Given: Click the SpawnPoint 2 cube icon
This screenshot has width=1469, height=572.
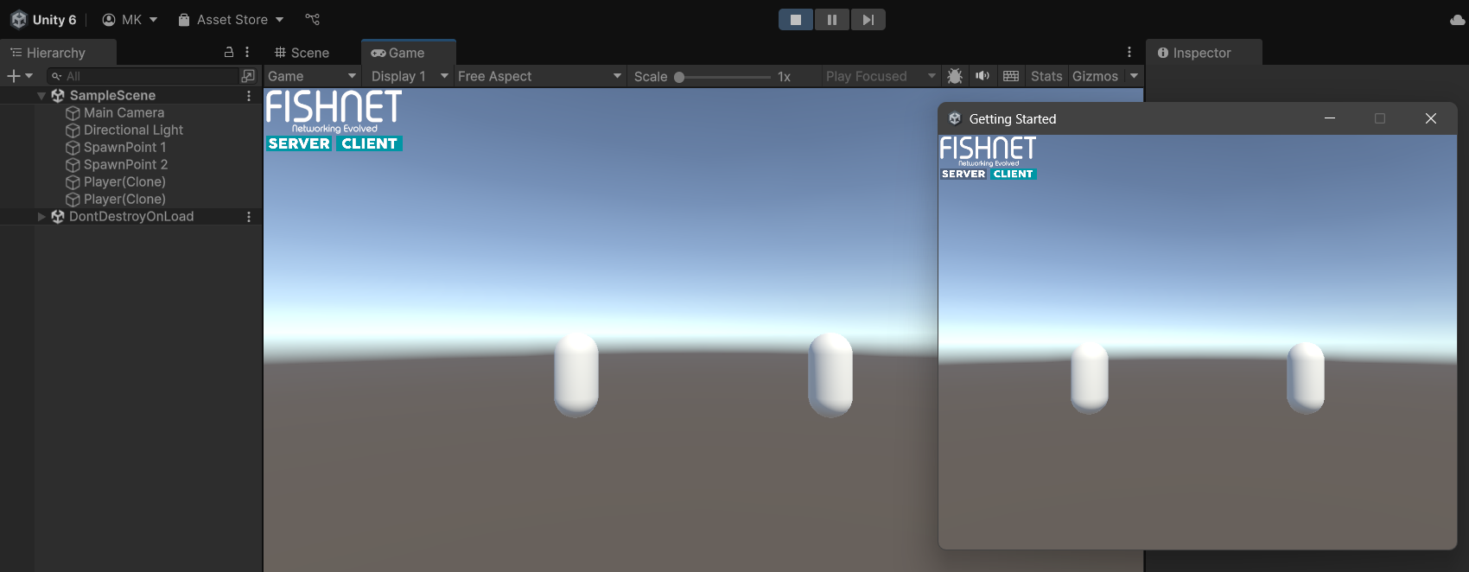Looking at the screenshot, I should pyautogui.click(x=73, y=165).
